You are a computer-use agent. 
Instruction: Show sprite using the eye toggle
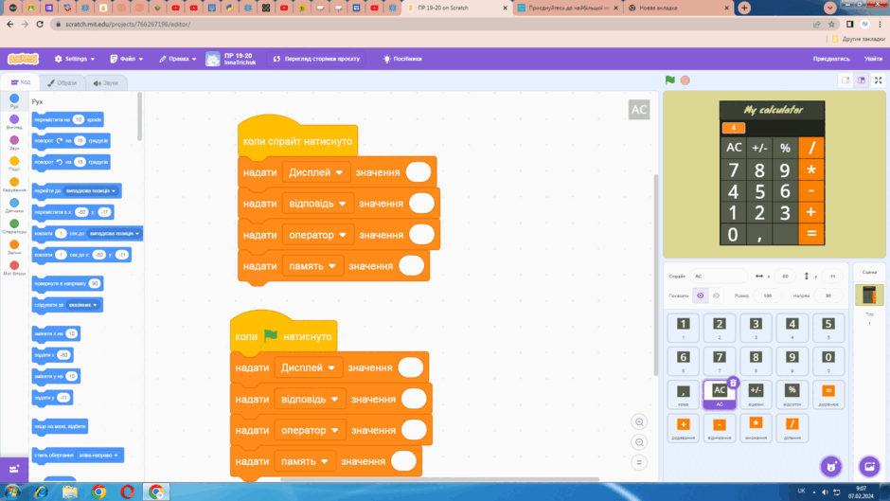click(701, 295)
